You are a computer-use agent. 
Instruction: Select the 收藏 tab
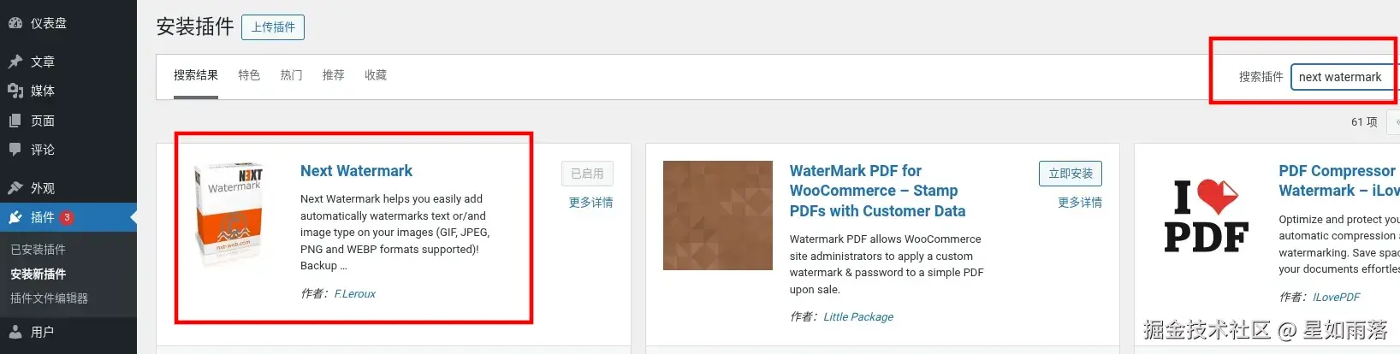(x=376, y=75)
